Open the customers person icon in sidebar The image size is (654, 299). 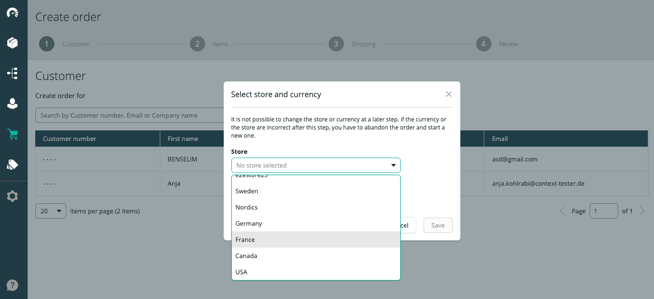13,103
